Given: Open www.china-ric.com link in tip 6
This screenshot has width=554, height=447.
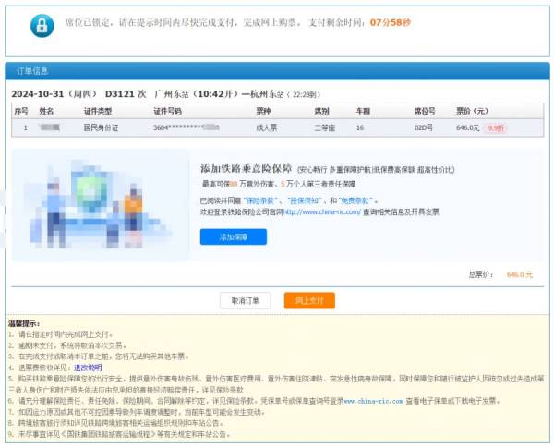Looking at the screenshot, I should click(373, 401).
